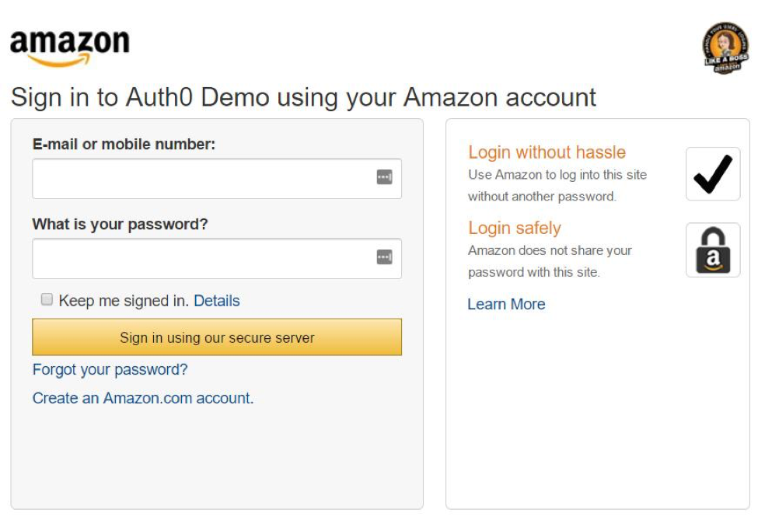Focus the password input field
The height and width of the screenshot is (520, 758).
tap(202, 258)
